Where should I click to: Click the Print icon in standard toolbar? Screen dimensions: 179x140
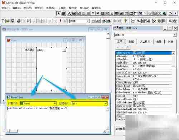pos(19,21)
